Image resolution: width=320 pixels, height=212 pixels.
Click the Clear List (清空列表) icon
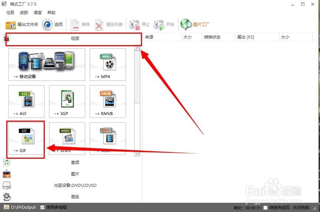point(99,25)
